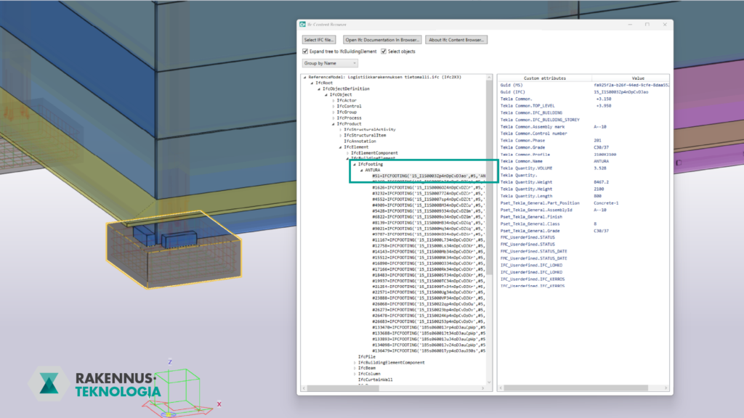
Task: Collapse the IfcFooting tree node
Action: (354, 165)
